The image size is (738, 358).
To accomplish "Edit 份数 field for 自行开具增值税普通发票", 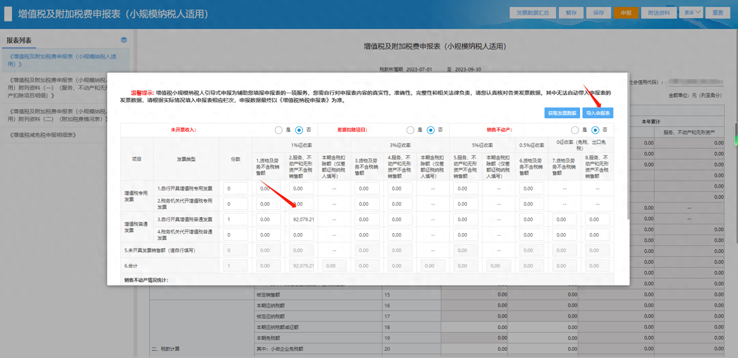I will pos(235,219).
